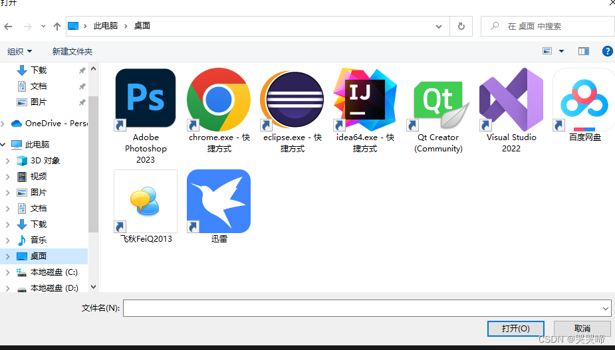Open pinned 文档 quick access item
Image resolution: width=615 pixels, height=350 pixels.
click(x=39, y=86)
